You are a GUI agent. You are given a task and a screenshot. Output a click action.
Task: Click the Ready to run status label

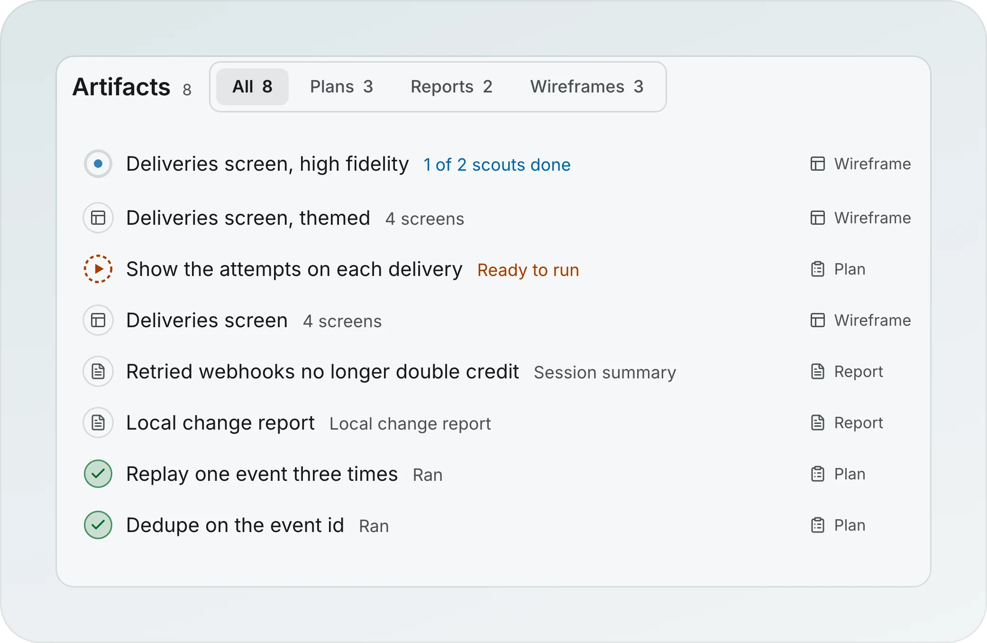click(528, 270)
